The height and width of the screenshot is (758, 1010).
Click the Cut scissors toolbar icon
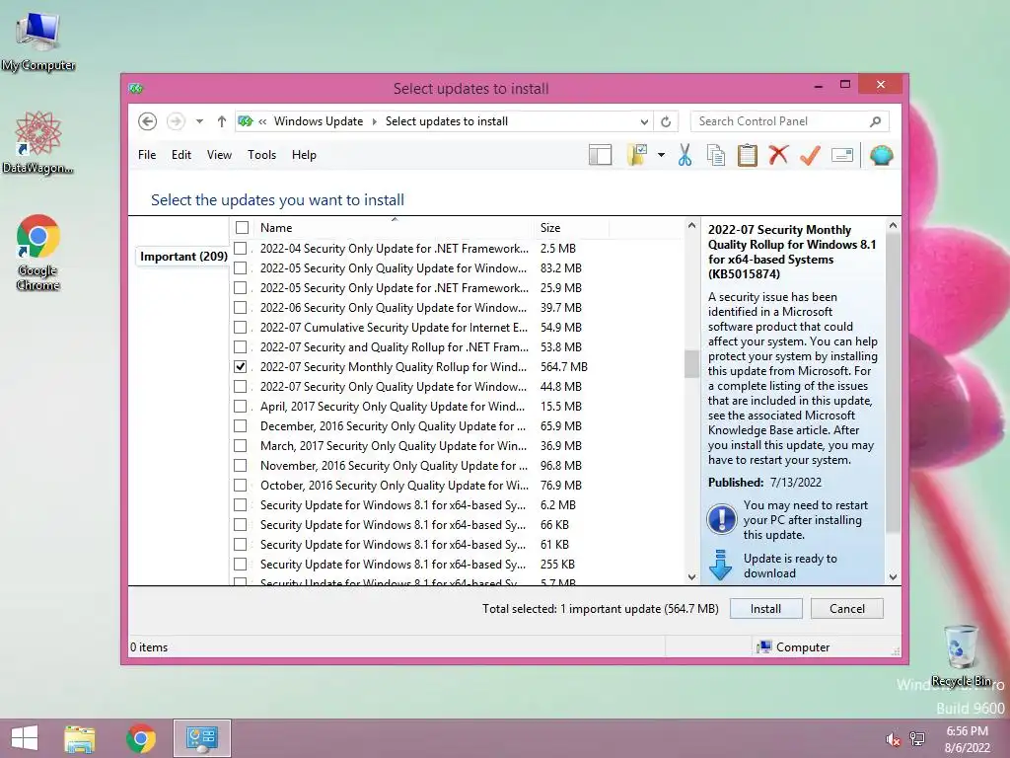pos(685,155)
